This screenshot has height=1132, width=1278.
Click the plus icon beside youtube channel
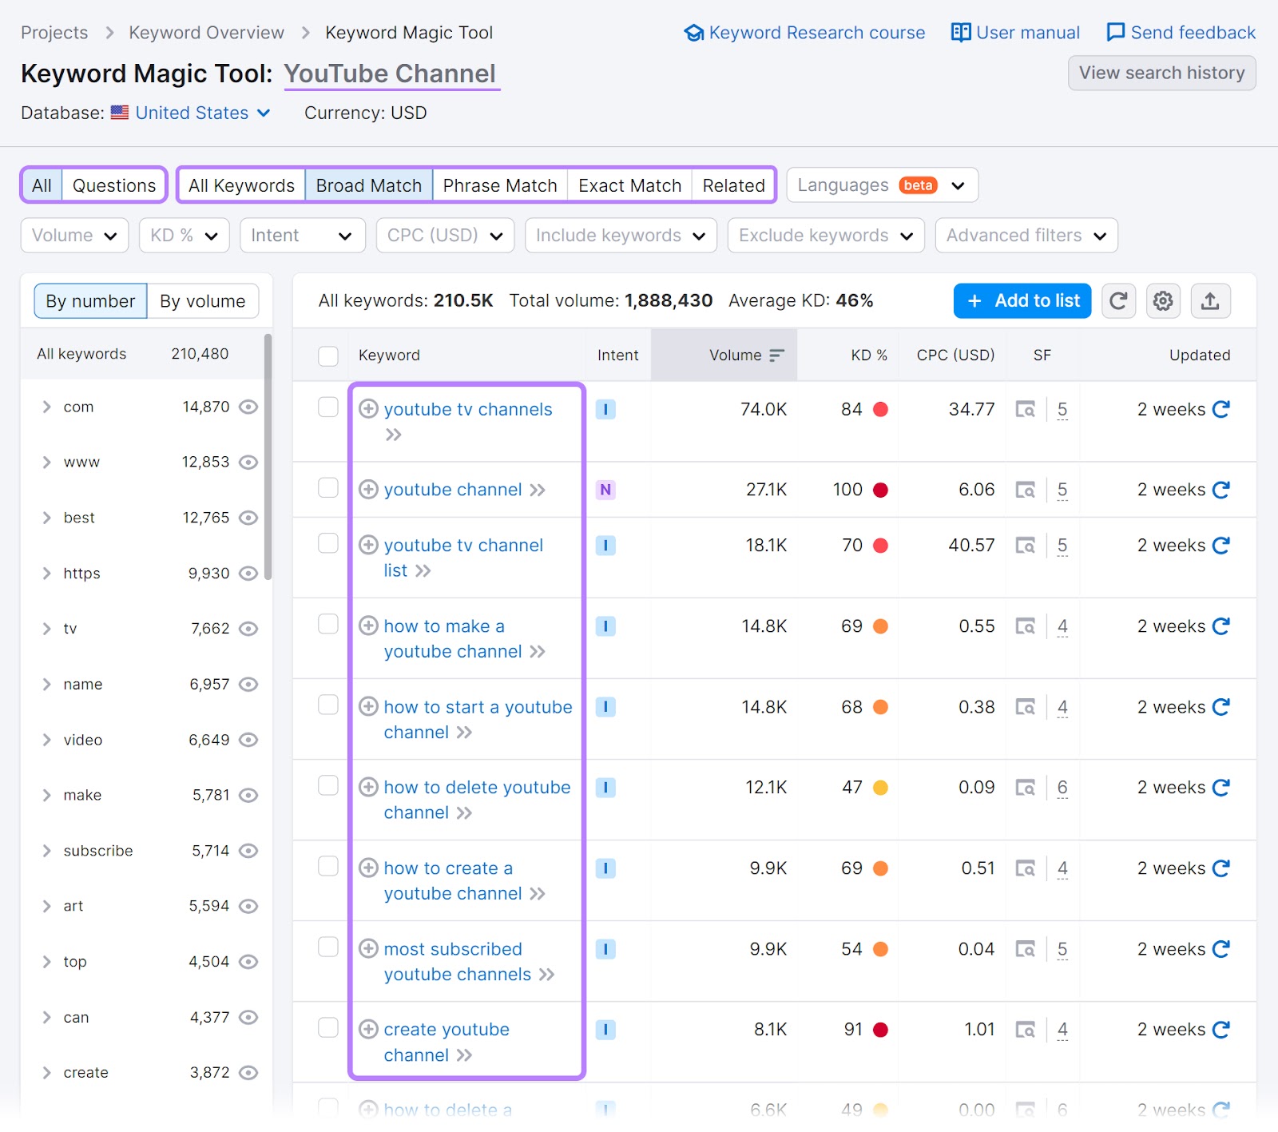pyautogui.click(x=368, y=490)
